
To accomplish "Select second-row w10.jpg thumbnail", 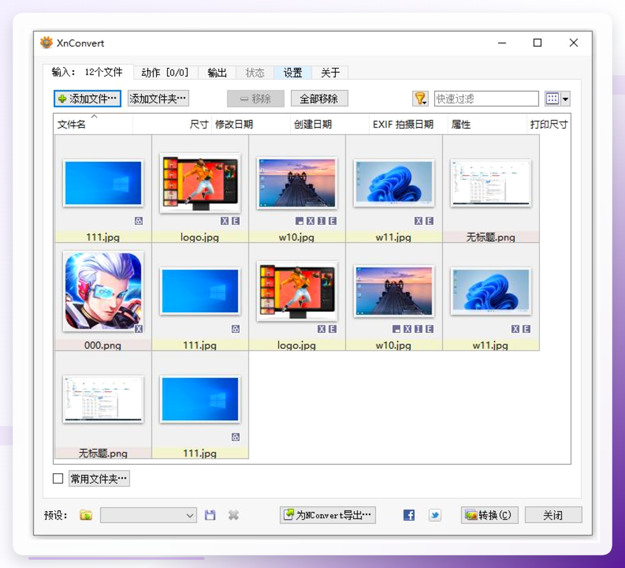I will tap(394, 291).
